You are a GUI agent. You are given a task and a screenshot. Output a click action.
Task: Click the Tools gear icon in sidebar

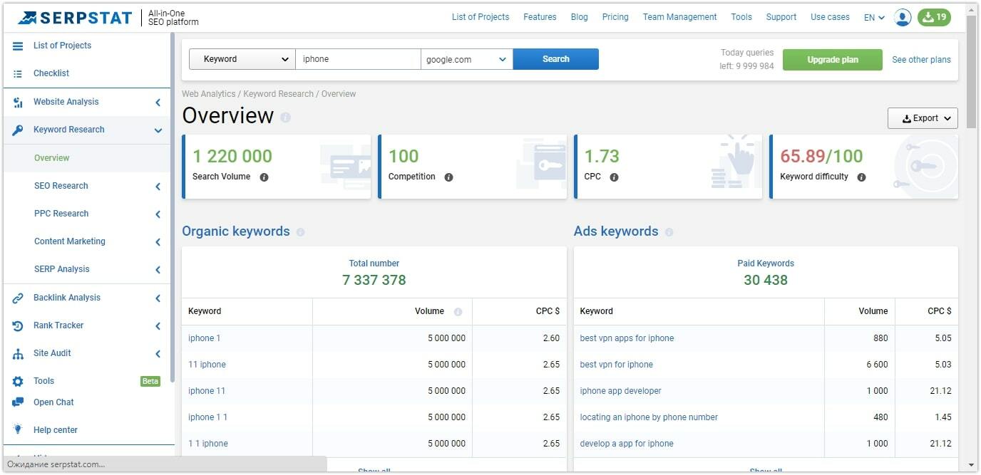point(18,381)
